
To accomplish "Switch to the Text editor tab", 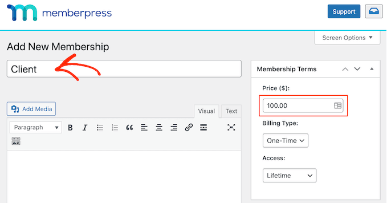I will pyautogui.click(x=231, y=111).
